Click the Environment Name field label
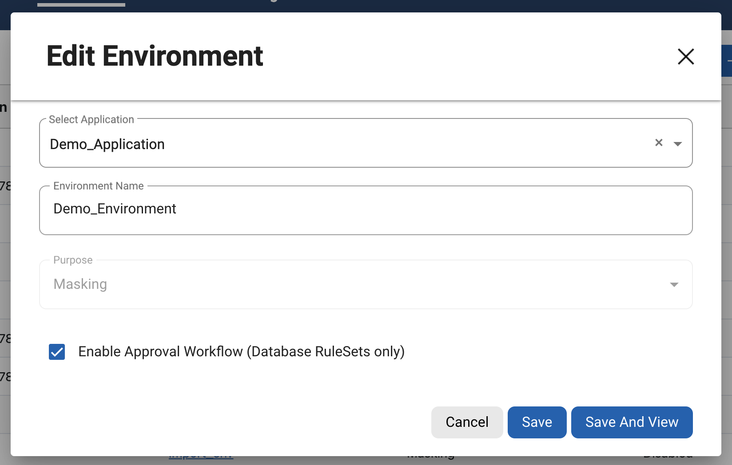This screenshot has height=465, width=732. click(98, 186)
